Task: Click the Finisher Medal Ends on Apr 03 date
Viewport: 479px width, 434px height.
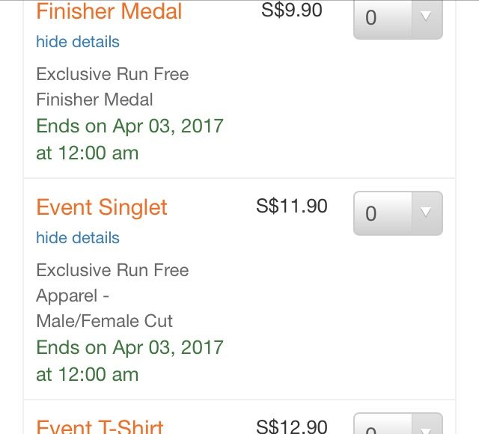Action: coord(129,126)
